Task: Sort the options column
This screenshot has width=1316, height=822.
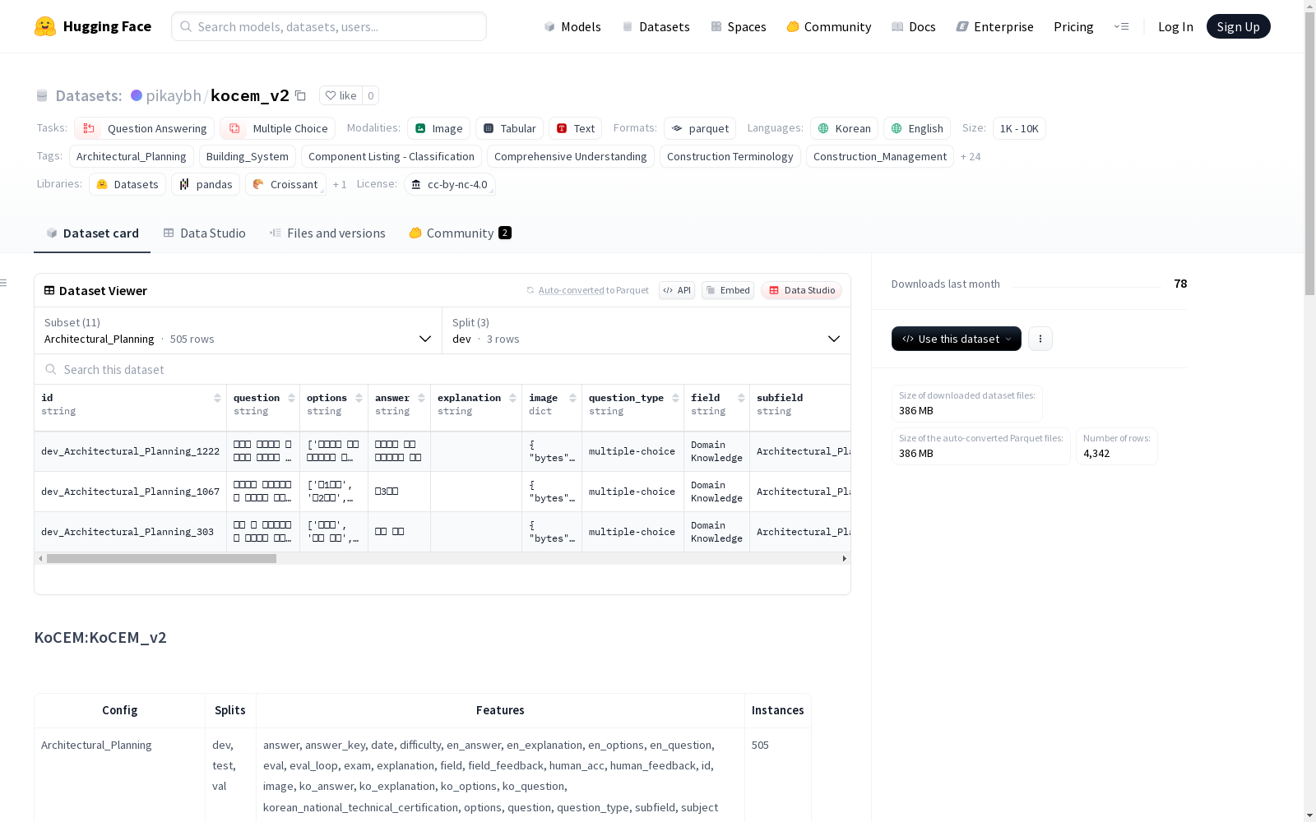Action: [x=359, y=398]
